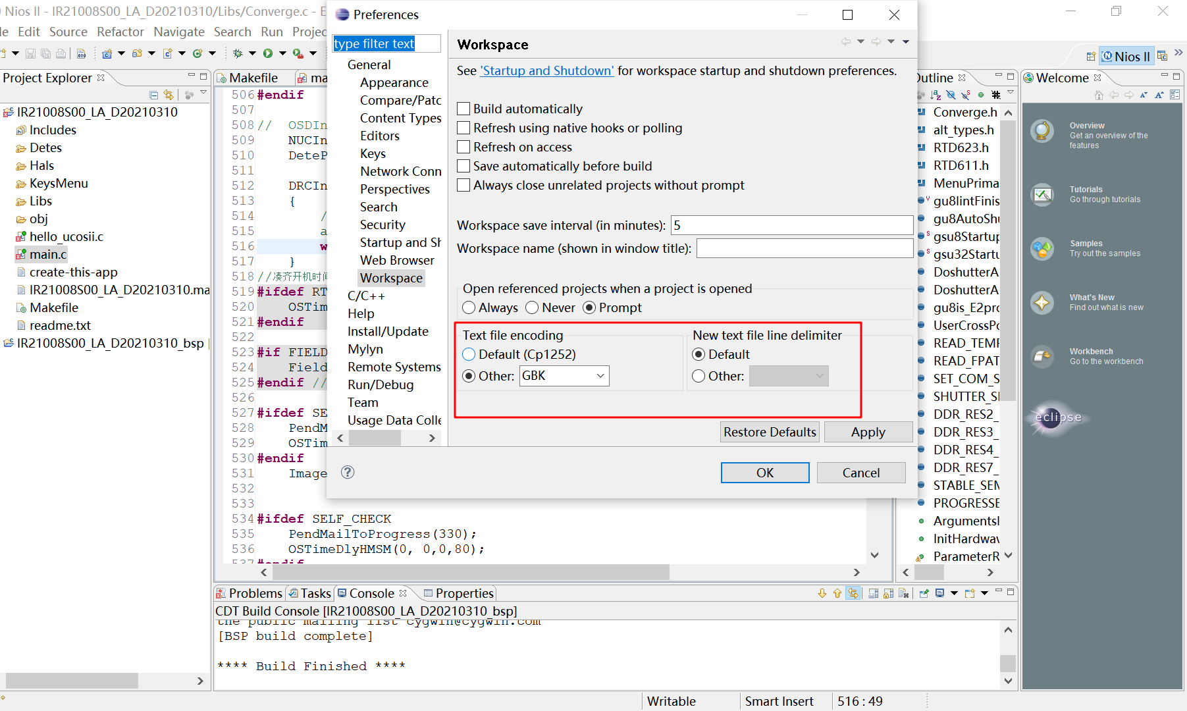This screenshot has width=1187, height=711.
Task: Click Hide Static Members icon in Outline
Action: pyautogui.click(x=966, y=95)
